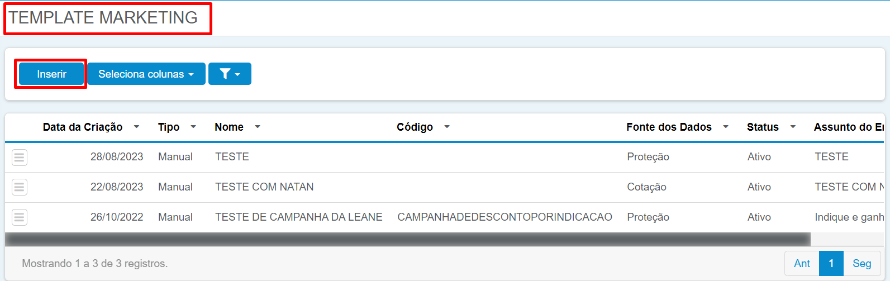Open Fonte dos Dados column dropdown arrow
Screen dimensions: 890x281
point(726,127)
